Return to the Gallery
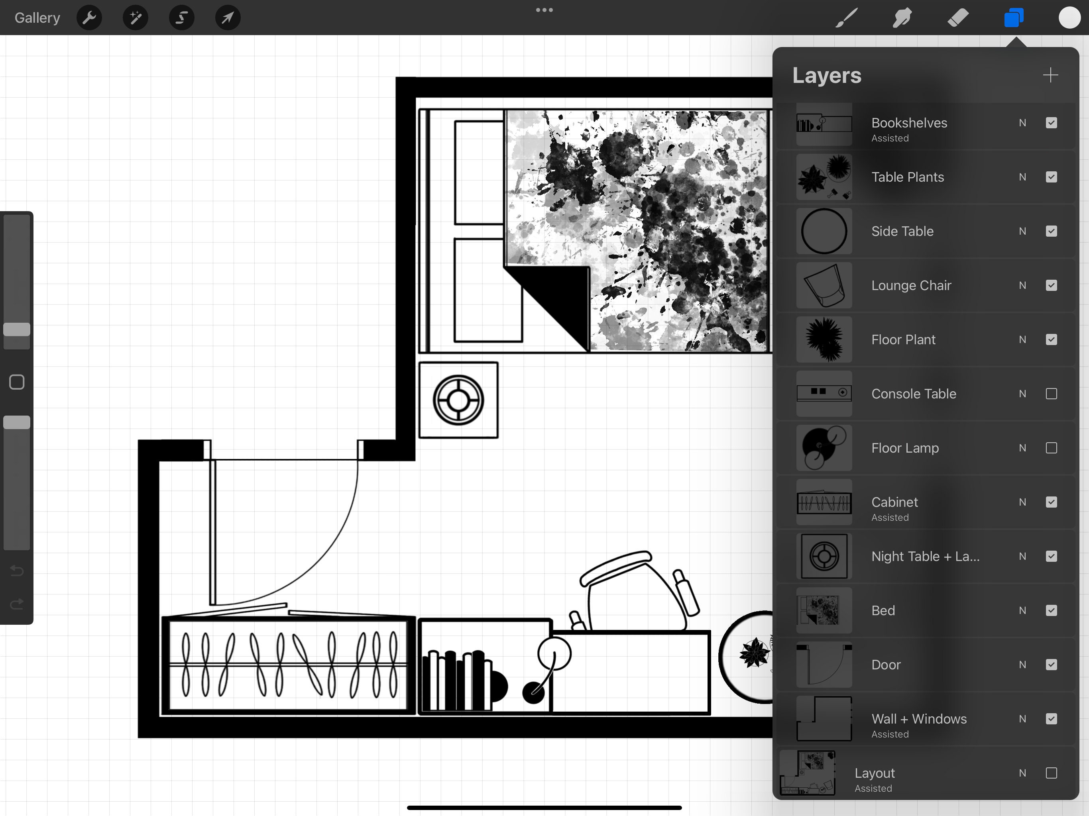The width and height of the screenshot is (1089, 816). click(36, 17)
